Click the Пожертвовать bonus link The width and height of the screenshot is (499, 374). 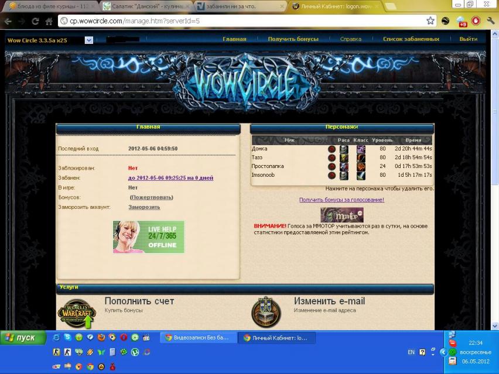point(152,198)
